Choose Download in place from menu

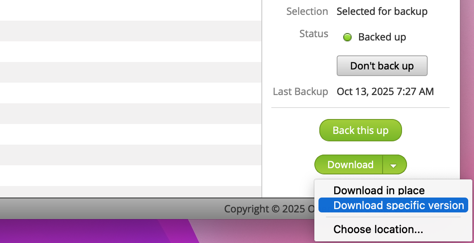(379, 191)
